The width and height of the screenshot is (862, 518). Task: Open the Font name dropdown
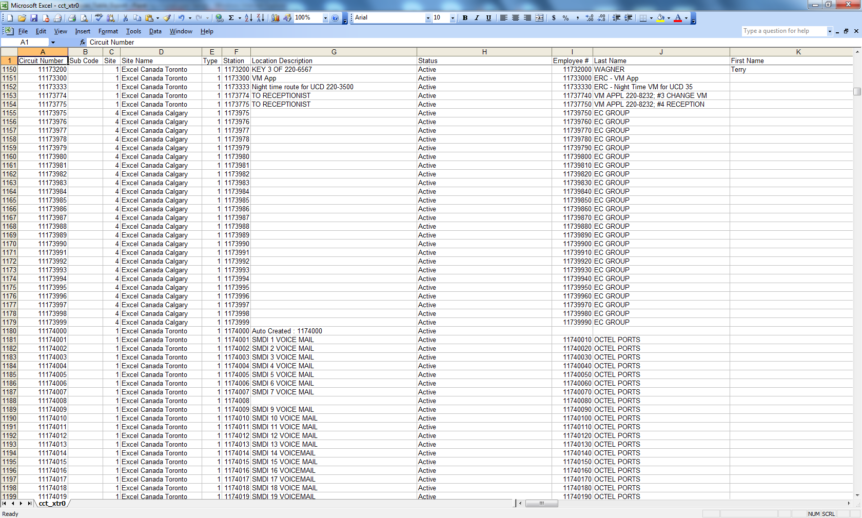pos(428,18)
